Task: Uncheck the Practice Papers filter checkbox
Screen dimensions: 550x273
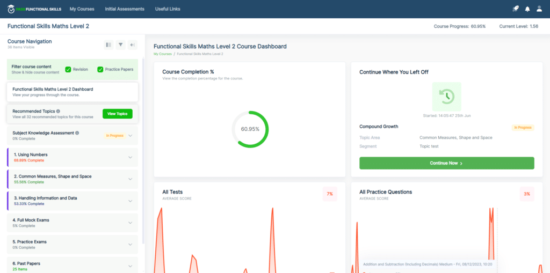Action: click(x=100, y=69)
